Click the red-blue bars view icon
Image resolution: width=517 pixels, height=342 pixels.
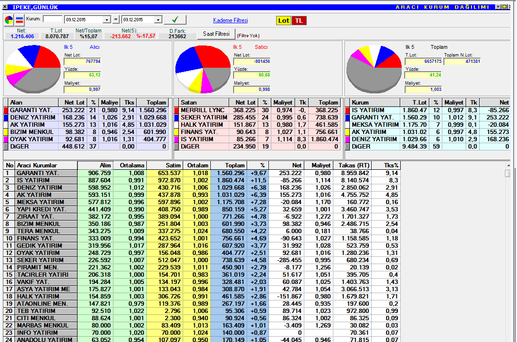tap(20, 20)
